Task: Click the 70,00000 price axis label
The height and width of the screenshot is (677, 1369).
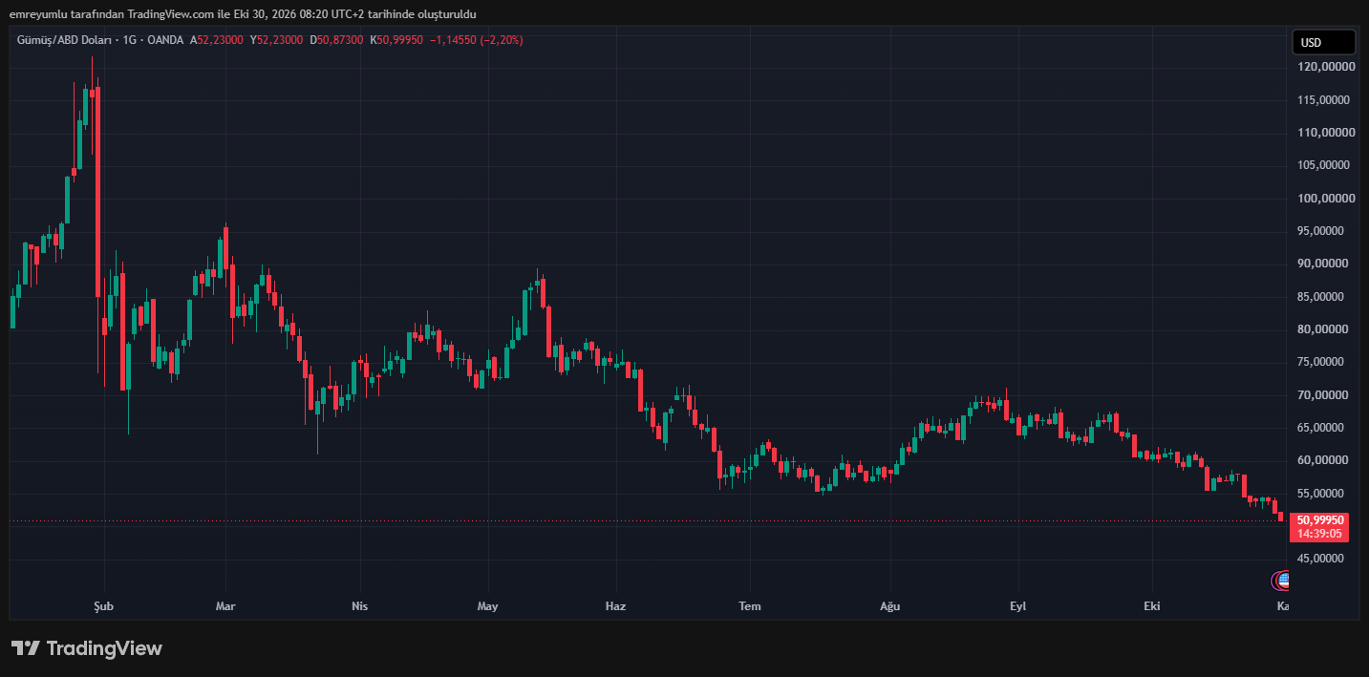Action: (1322, 395)
